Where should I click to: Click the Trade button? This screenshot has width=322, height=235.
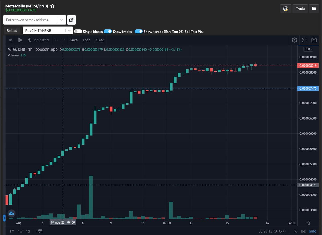click(300, 9)
